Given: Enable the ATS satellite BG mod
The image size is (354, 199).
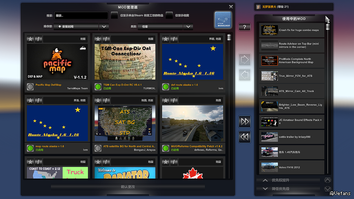Looking at the screenshot, I should tap(98, 148).
